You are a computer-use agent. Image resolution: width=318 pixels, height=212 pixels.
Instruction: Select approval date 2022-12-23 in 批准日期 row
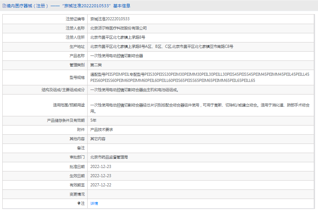101,166
